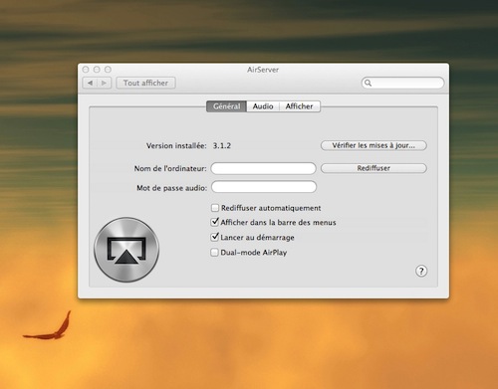Minimize the AirServer window
The width and height of the screenshot is (498, 389).
[x=97, y=70]
